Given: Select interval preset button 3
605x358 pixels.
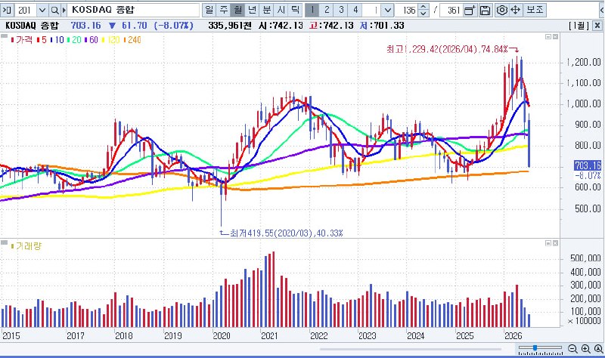Looking at the screenshot, I should tap(341, 10).
